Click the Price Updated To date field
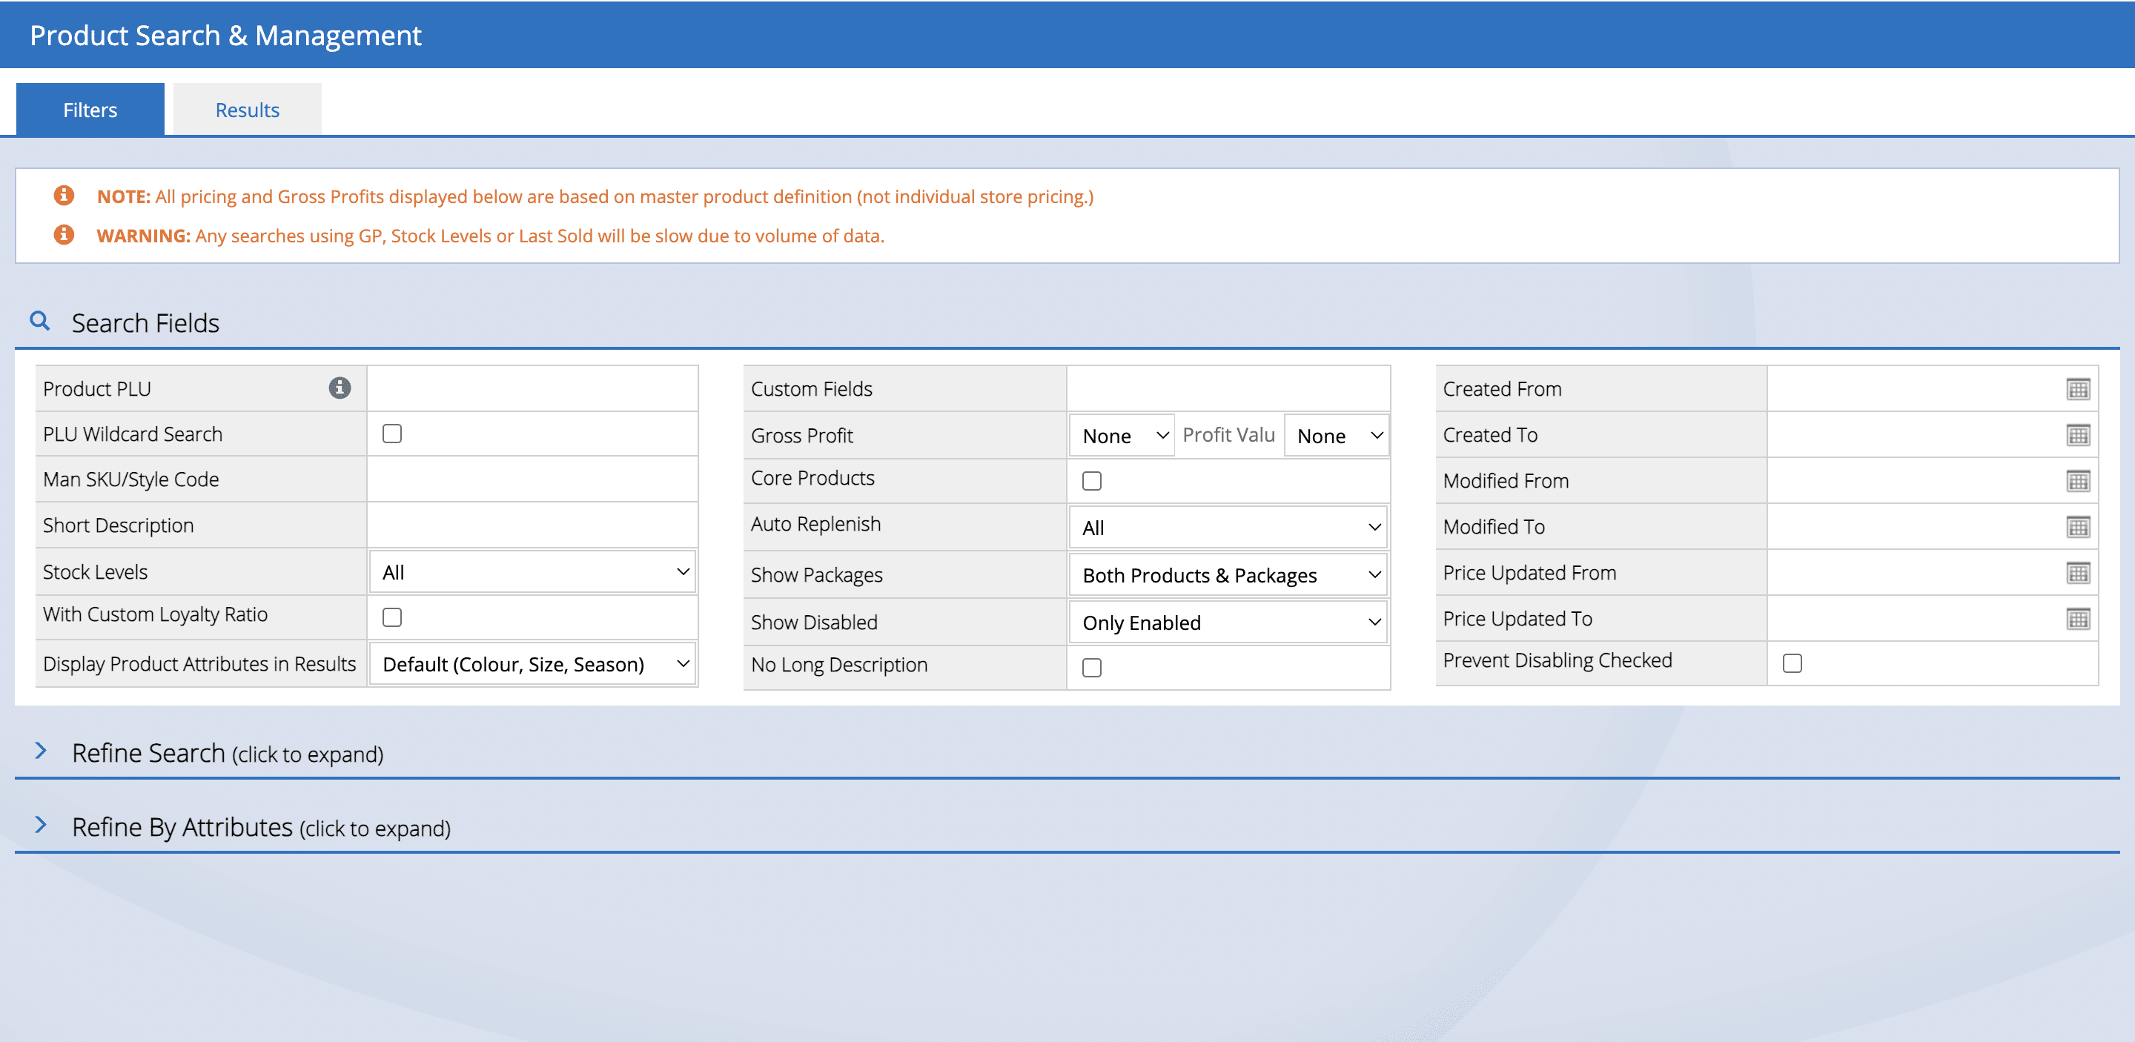 point(1915,619)
